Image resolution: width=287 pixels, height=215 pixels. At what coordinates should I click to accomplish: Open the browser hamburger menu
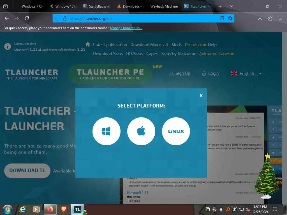click(x=280, y=18)
